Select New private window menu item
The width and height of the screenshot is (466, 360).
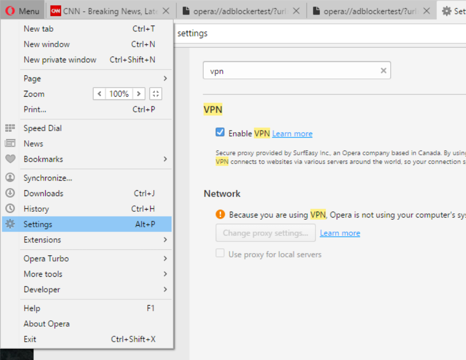(87, 60)
